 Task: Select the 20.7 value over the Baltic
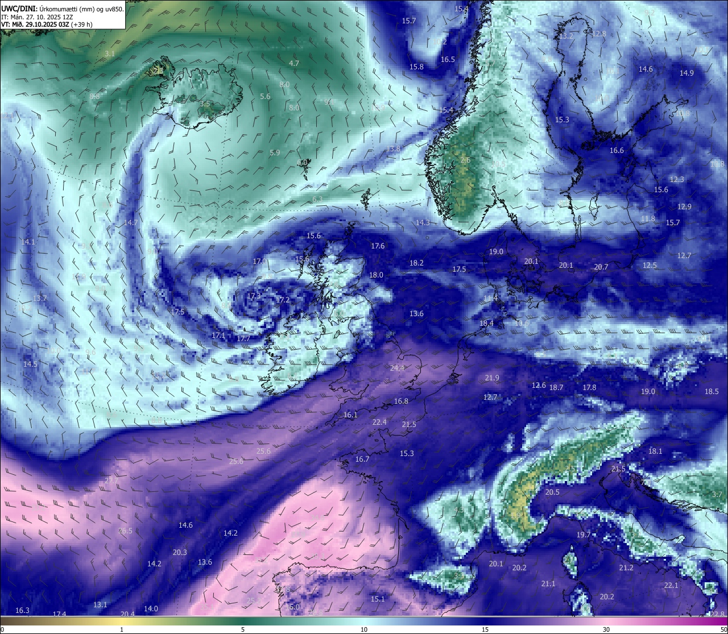tap(601, 267)
